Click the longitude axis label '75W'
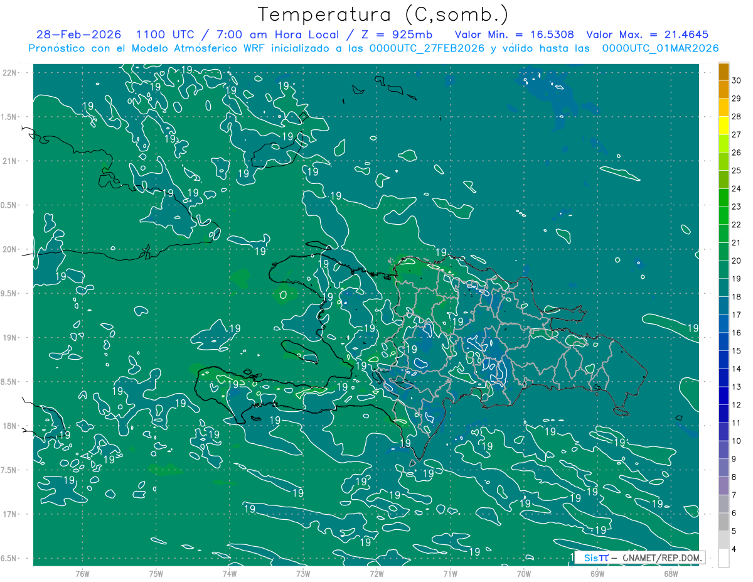The image size is (753, 582). pos(156,574)
